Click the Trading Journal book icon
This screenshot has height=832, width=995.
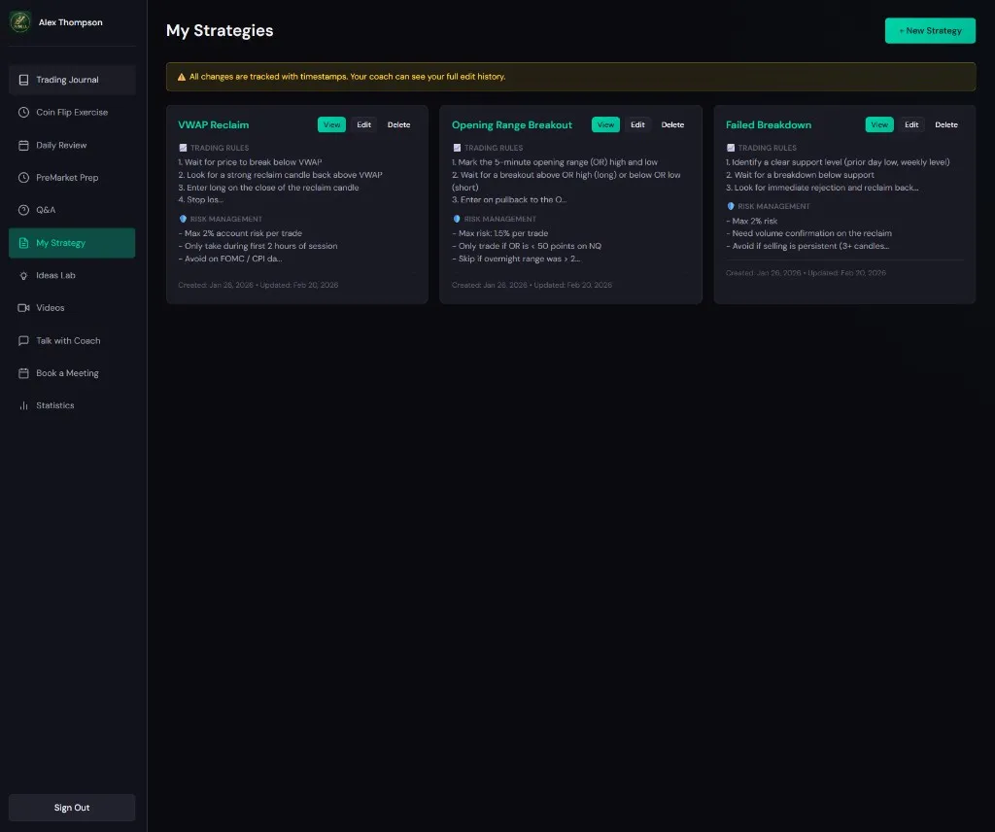pos(24,80)
